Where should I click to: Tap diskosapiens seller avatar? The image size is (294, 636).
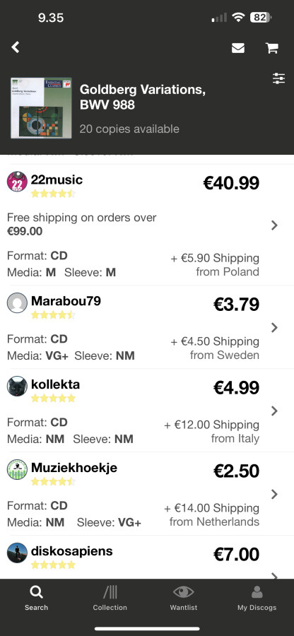(x=17, y=553)
